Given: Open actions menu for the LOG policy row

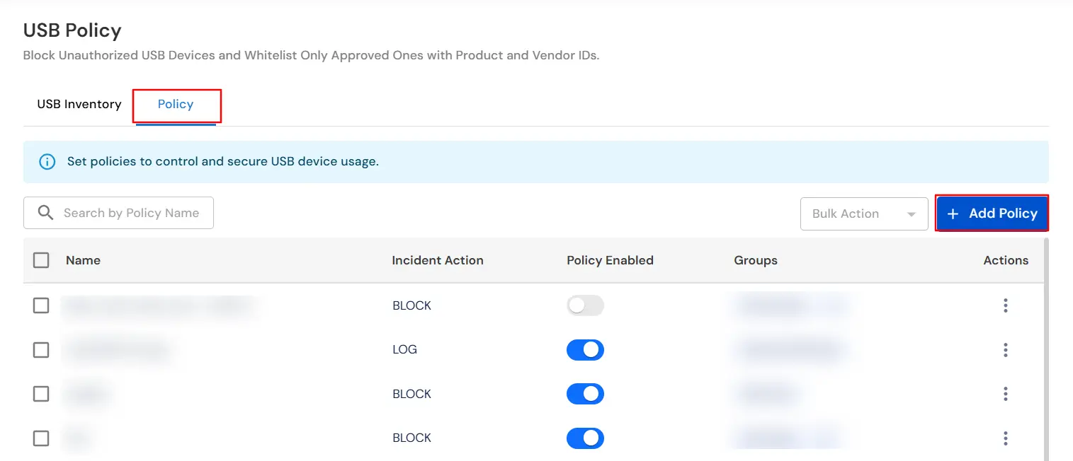Looking at the screenshot, I should (x=1005, y=350).
